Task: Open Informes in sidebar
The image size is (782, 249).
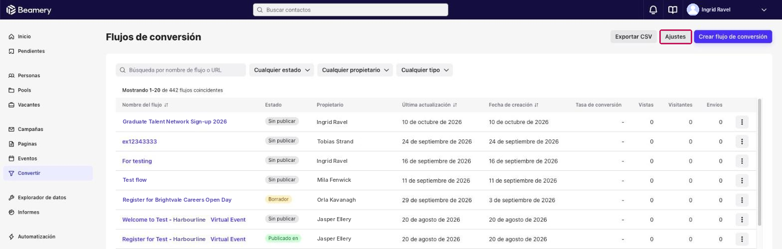Action: tap(48, 212)
